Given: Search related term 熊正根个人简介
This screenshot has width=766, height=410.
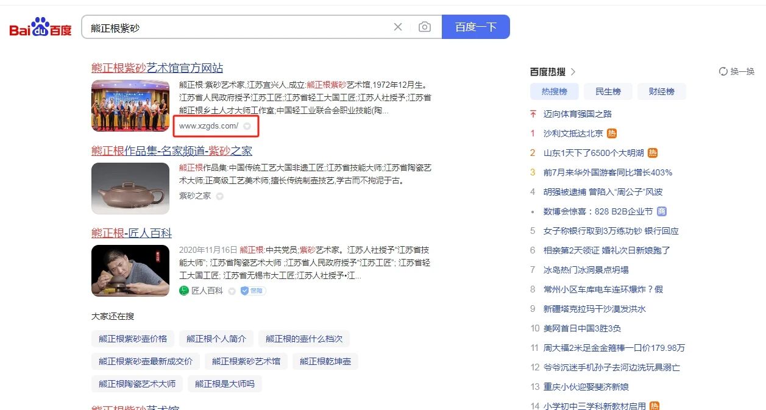Looking at the screenshot, I should point(216,339).
